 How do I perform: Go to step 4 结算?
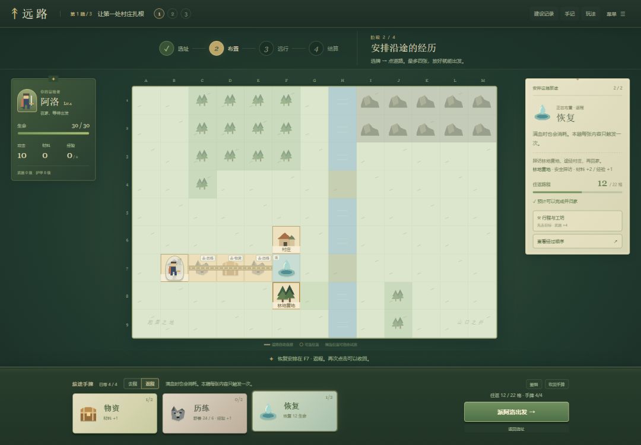point(324,49)
